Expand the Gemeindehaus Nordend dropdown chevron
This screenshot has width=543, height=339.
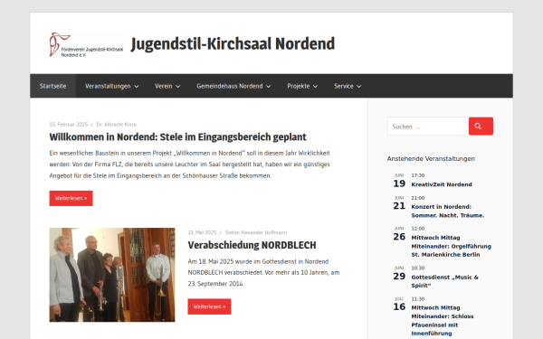269,87
